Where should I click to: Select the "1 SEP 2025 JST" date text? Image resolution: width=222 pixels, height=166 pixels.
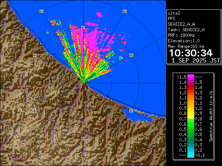pyautogui.click(x=196, y=61)
